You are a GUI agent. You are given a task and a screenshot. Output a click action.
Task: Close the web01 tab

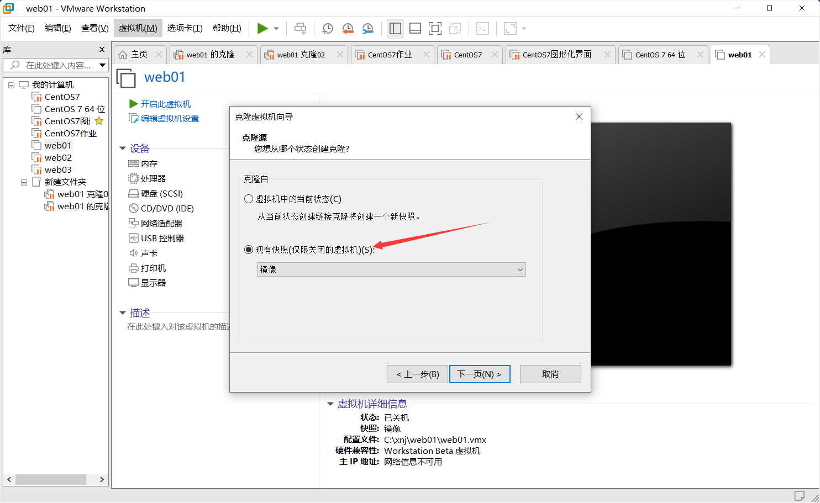[762, 54]
